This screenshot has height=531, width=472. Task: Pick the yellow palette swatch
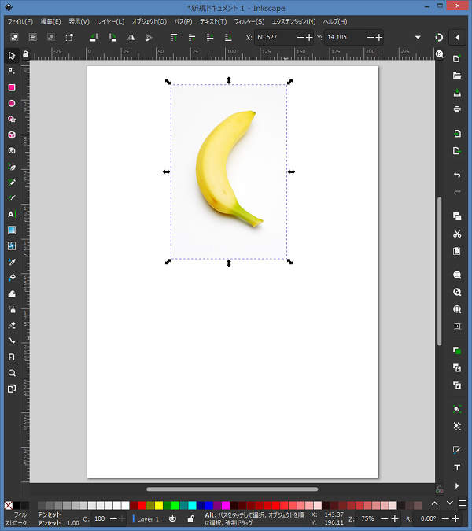pyautogui.click(x=159, y=506)
